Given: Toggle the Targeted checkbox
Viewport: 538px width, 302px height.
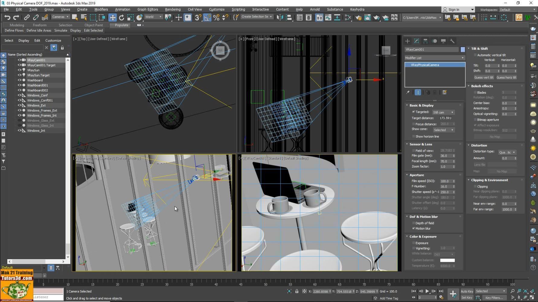Looking at the screenshot, I should (413, 112).
